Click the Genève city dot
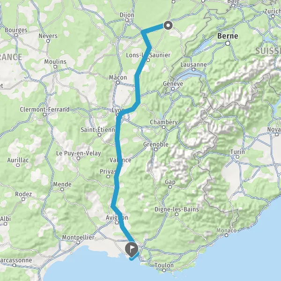This screenshot has width=281, height=281. pyautogui.click(x=173, y=89)
